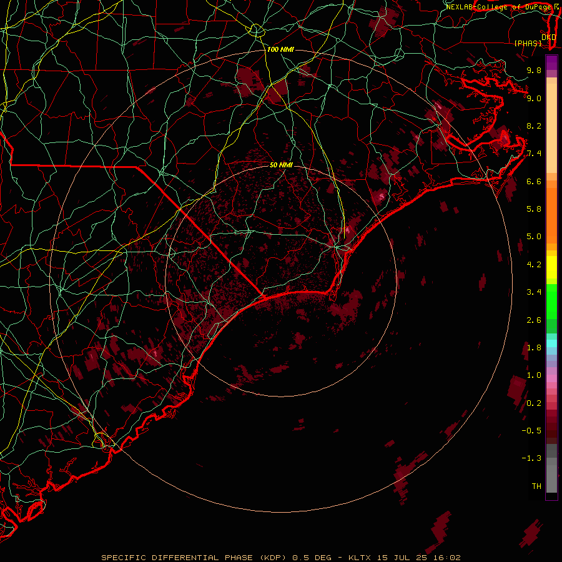Click the -0.5 value on color scale
Screen dimensions: 562x562
pos(531,431)
